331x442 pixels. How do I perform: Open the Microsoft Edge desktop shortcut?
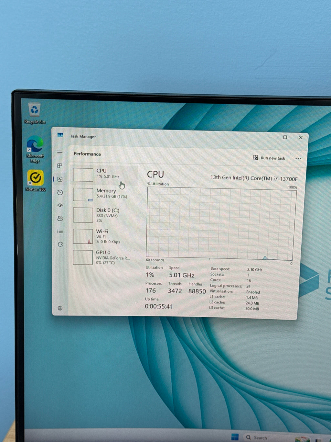click(35, 150)
